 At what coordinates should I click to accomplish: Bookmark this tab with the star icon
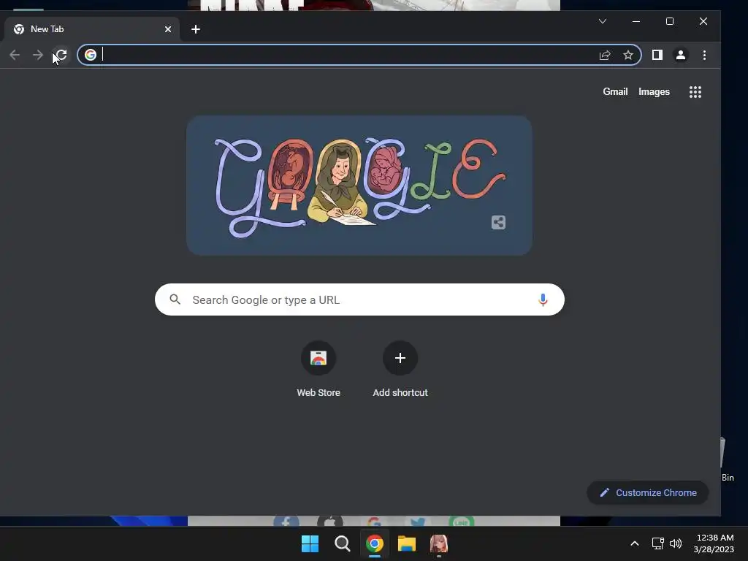628,55
